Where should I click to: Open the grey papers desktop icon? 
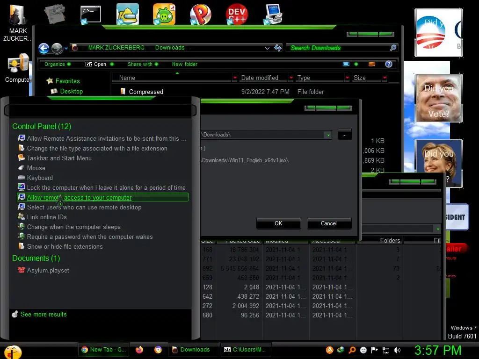[x=54, y=14]
